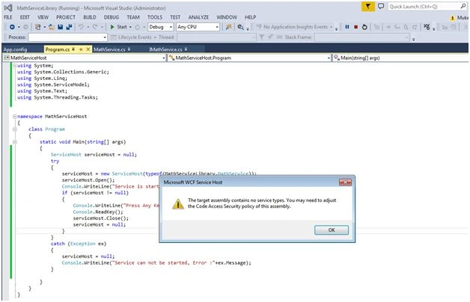Collapse the static void Main method block
This screenshot has height=302, width=470.
coord(14,142)
